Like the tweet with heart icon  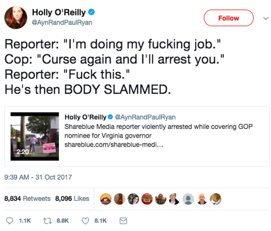pyautogui.click(x=85, y=221)
